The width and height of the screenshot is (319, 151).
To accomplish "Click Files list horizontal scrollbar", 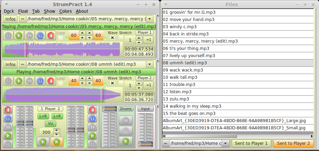I will (x=238, y=136).
